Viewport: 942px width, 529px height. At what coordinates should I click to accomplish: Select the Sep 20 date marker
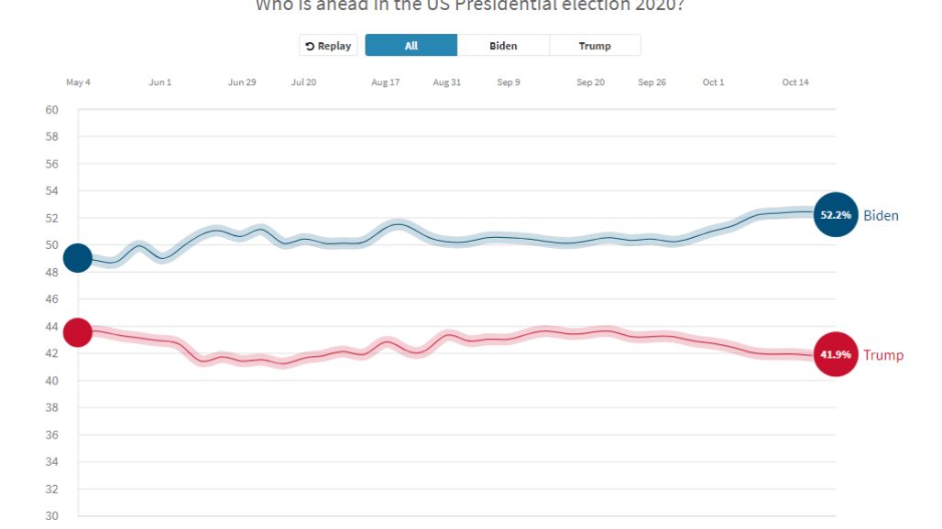pyautogui.click(x=590, y=82)
